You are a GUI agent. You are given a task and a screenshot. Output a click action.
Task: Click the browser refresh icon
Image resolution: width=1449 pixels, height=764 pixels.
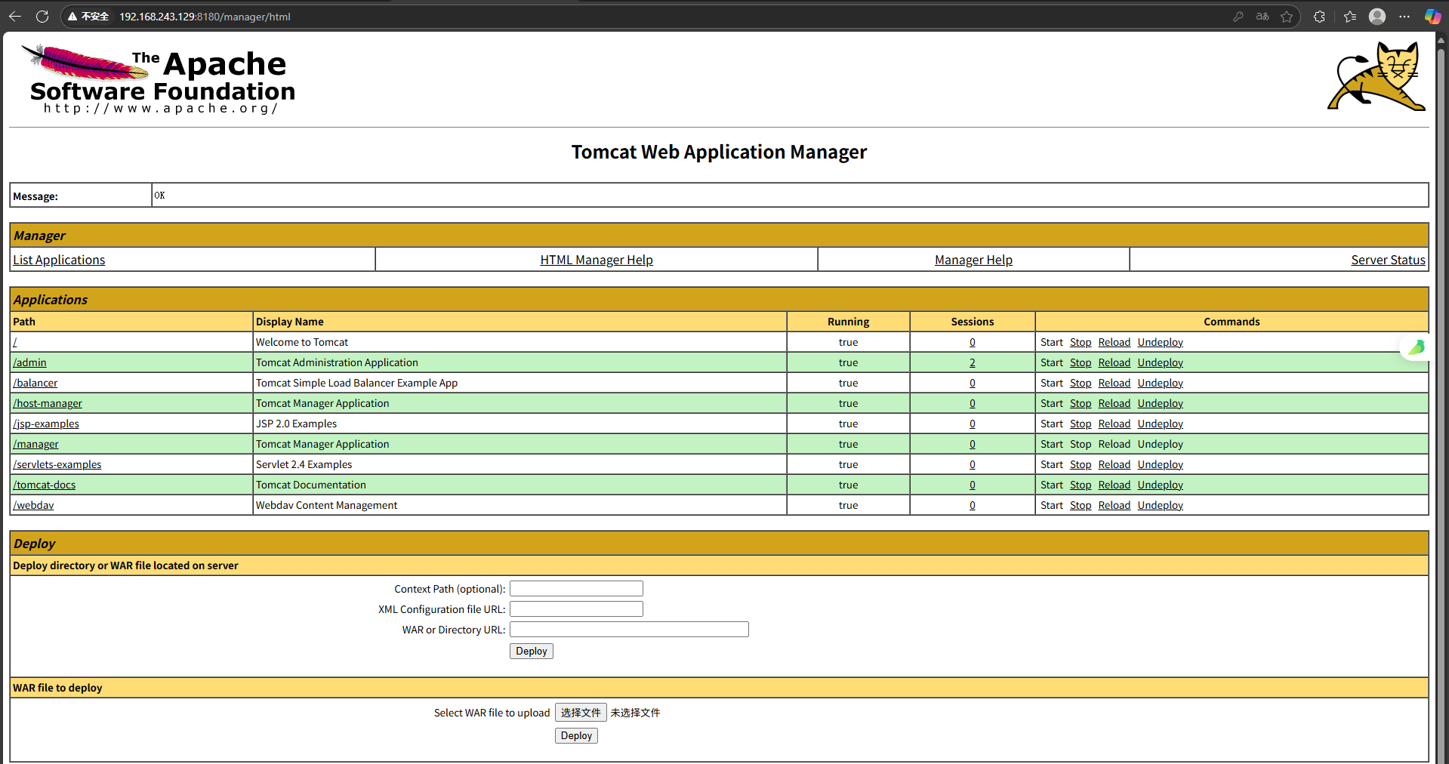click(42, 16)
